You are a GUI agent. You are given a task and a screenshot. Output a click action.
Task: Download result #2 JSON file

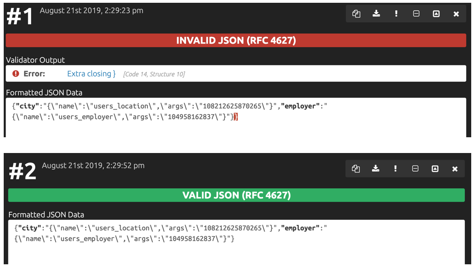click(x=376, y=169)
